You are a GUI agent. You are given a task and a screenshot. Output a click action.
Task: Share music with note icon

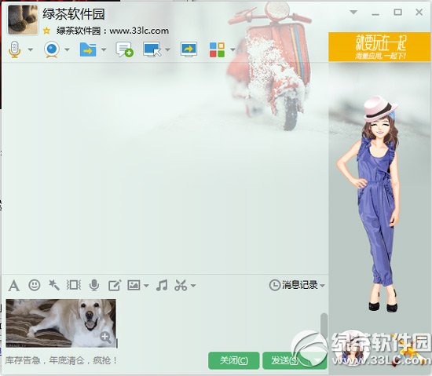point(162,285)
